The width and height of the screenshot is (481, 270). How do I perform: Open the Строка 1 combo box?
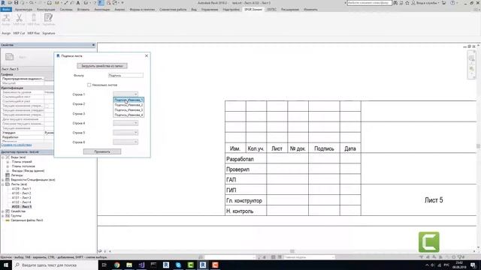126,94
